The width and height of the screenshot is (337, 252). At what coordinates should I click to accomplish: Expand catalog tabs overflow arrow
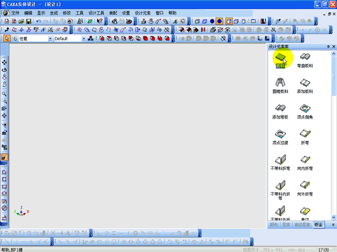click(x=333, y=225)
